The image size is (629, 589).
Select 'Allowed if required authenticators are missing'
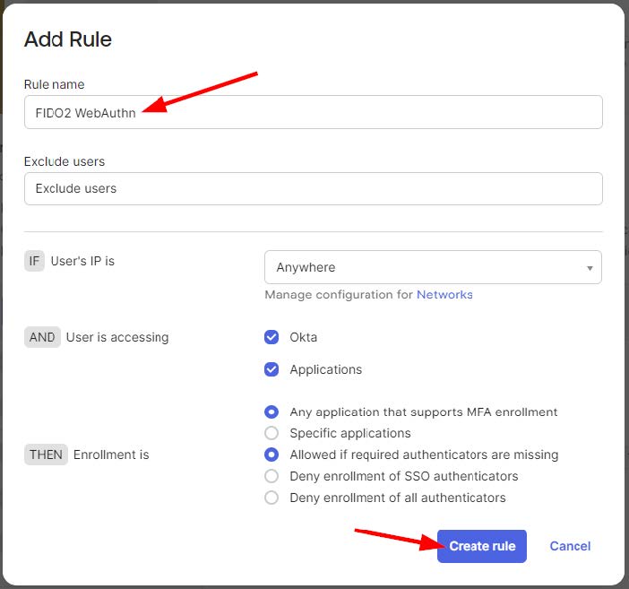click(271, 455)
